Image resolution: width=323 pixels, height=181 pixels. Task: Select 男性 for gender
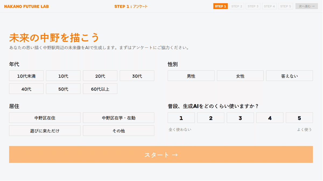coord(191,76)
